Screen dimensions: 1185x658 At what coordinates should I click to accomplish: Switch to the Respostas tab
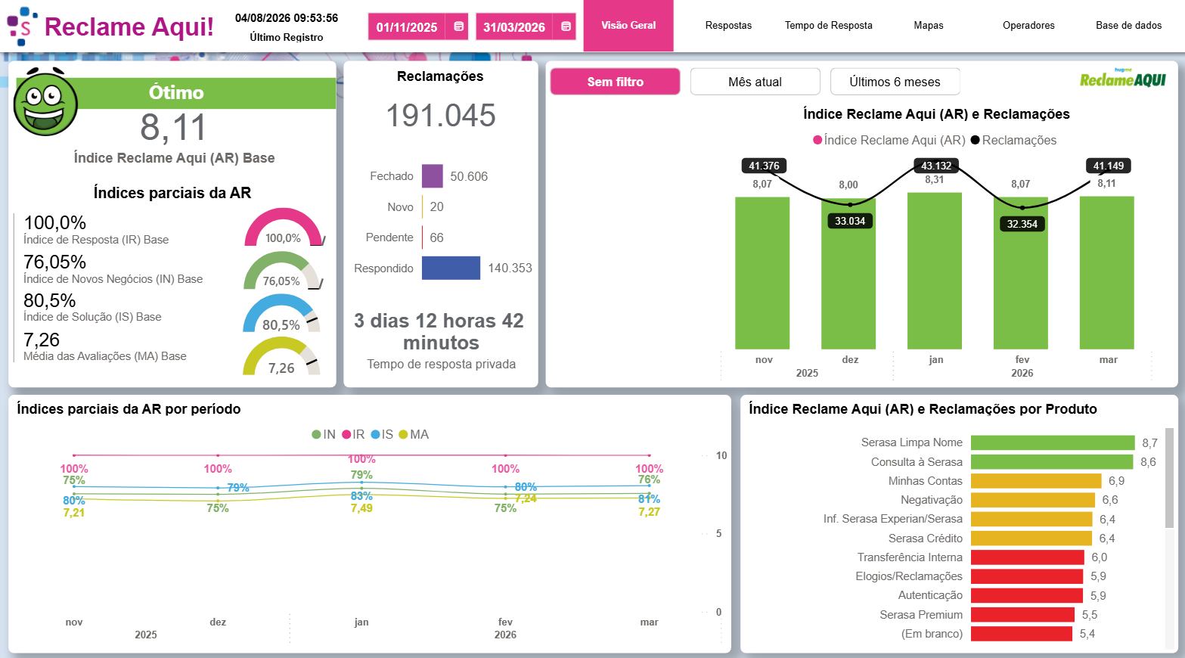click(x=728, y=26)
